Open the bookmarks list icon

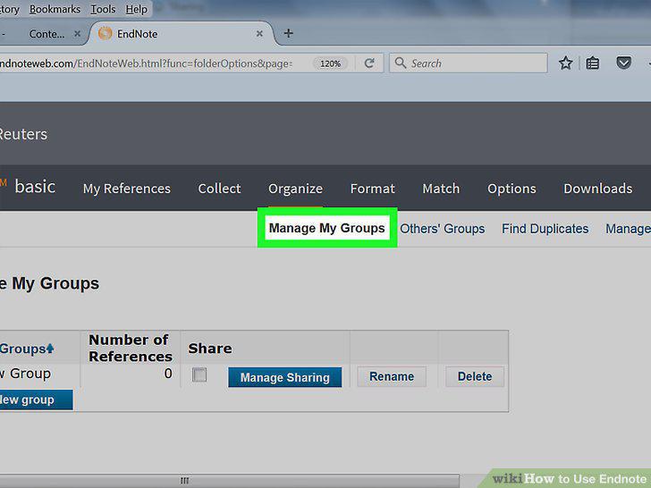593,63
